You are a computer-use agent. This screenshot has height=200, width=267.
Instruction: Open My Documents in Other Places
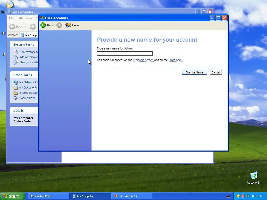(28, 87)
